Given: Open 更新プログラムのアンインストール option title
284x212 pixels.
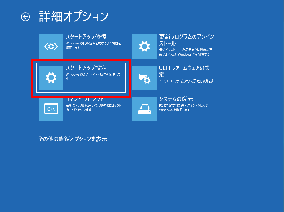Looking at the screenshot, I should coord(186,40).
